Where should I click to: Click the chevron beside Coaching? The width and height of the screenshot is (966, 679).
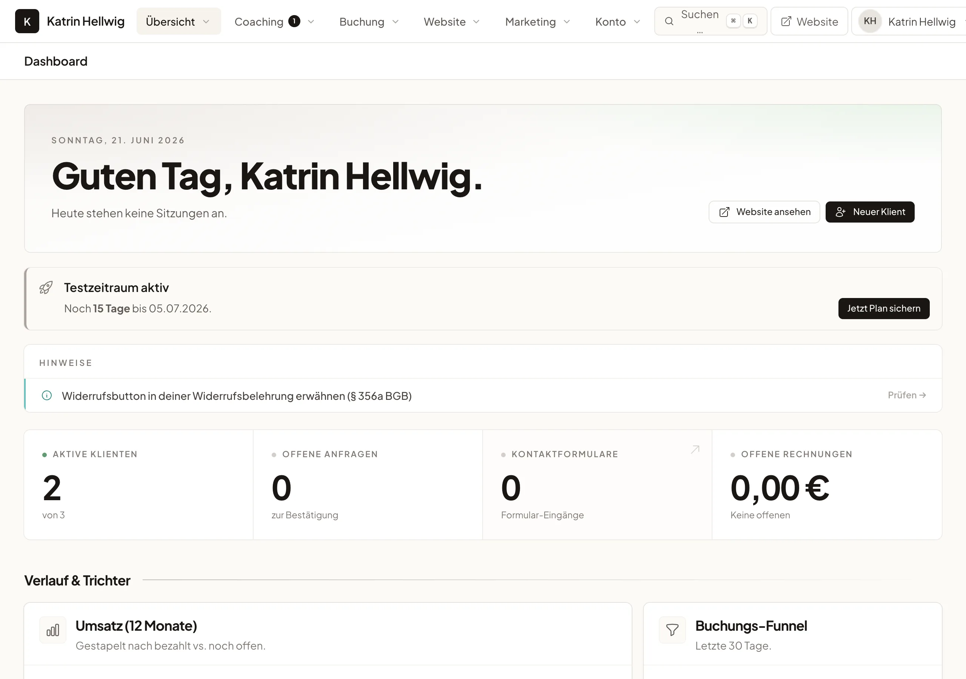coord(311,22)
